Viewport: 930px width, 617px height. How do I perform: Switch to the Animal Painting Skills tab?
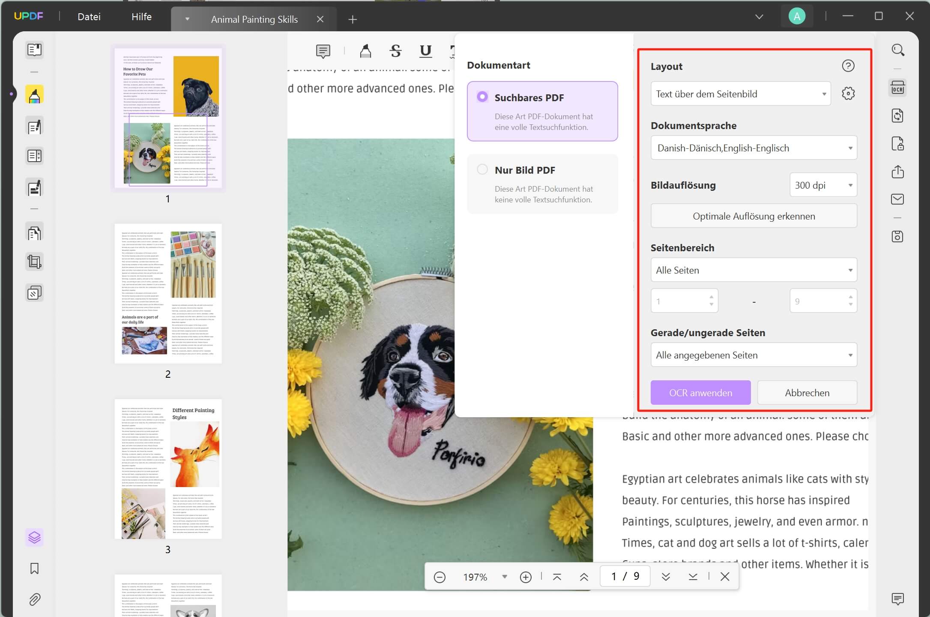pos(254,19)
